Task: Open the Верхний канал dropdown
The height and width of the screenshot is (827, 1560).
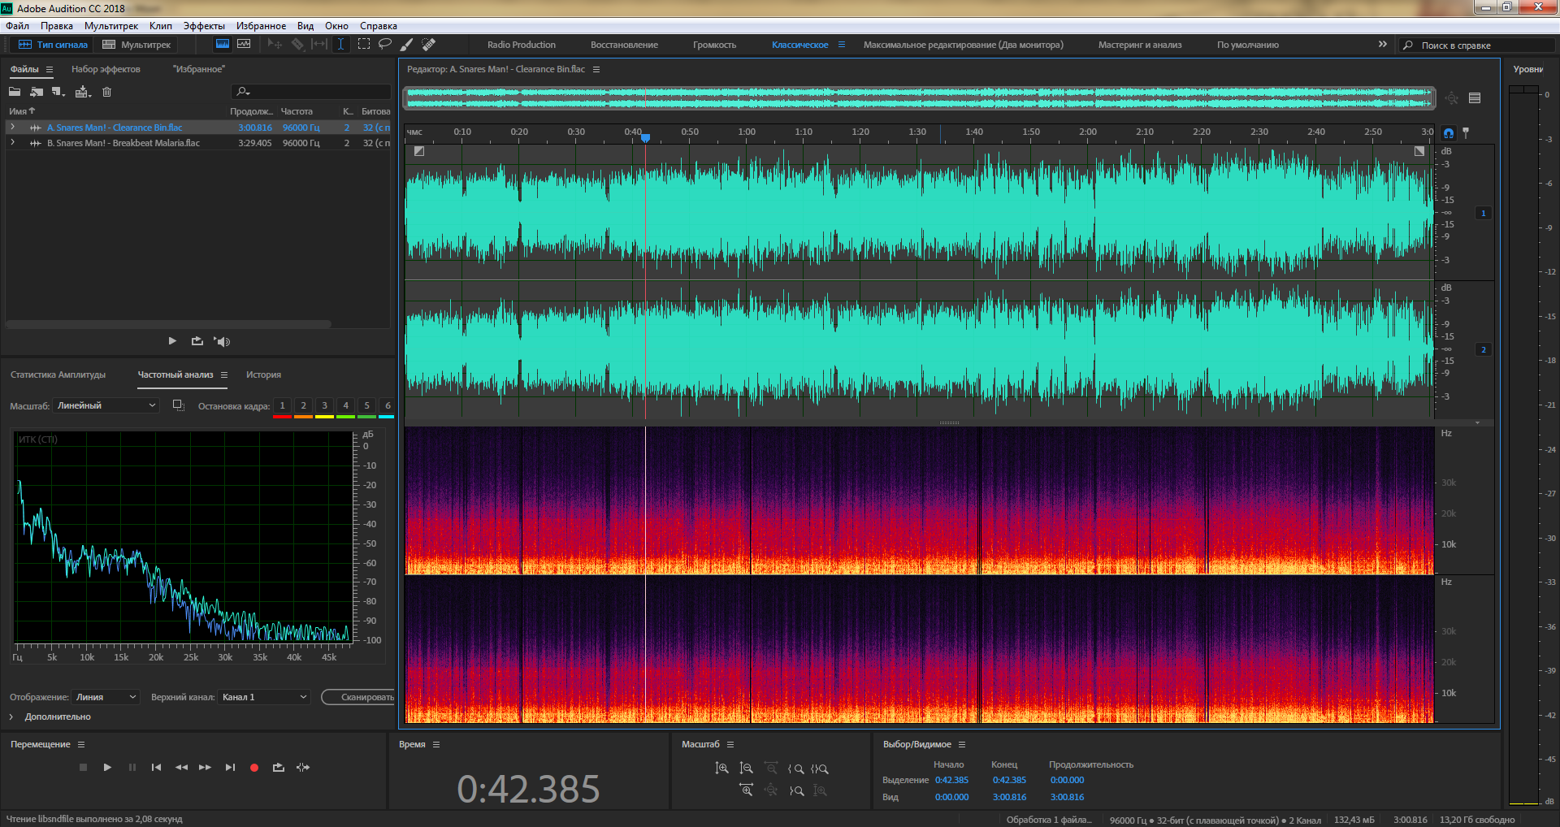Action: click(x=264, y=697)
